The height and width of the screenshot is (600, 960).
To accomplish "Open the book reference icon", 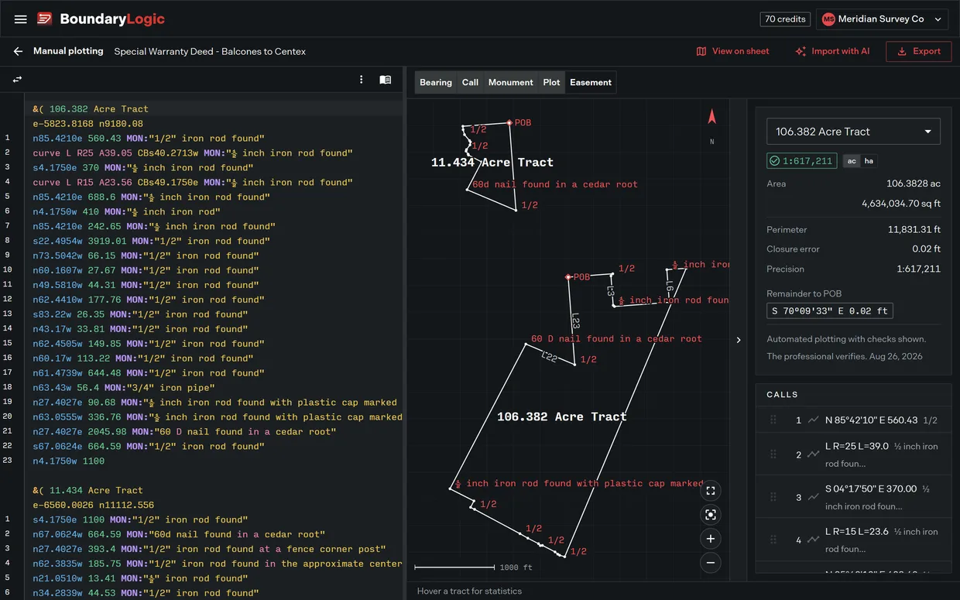I will (x=386, y=79).
